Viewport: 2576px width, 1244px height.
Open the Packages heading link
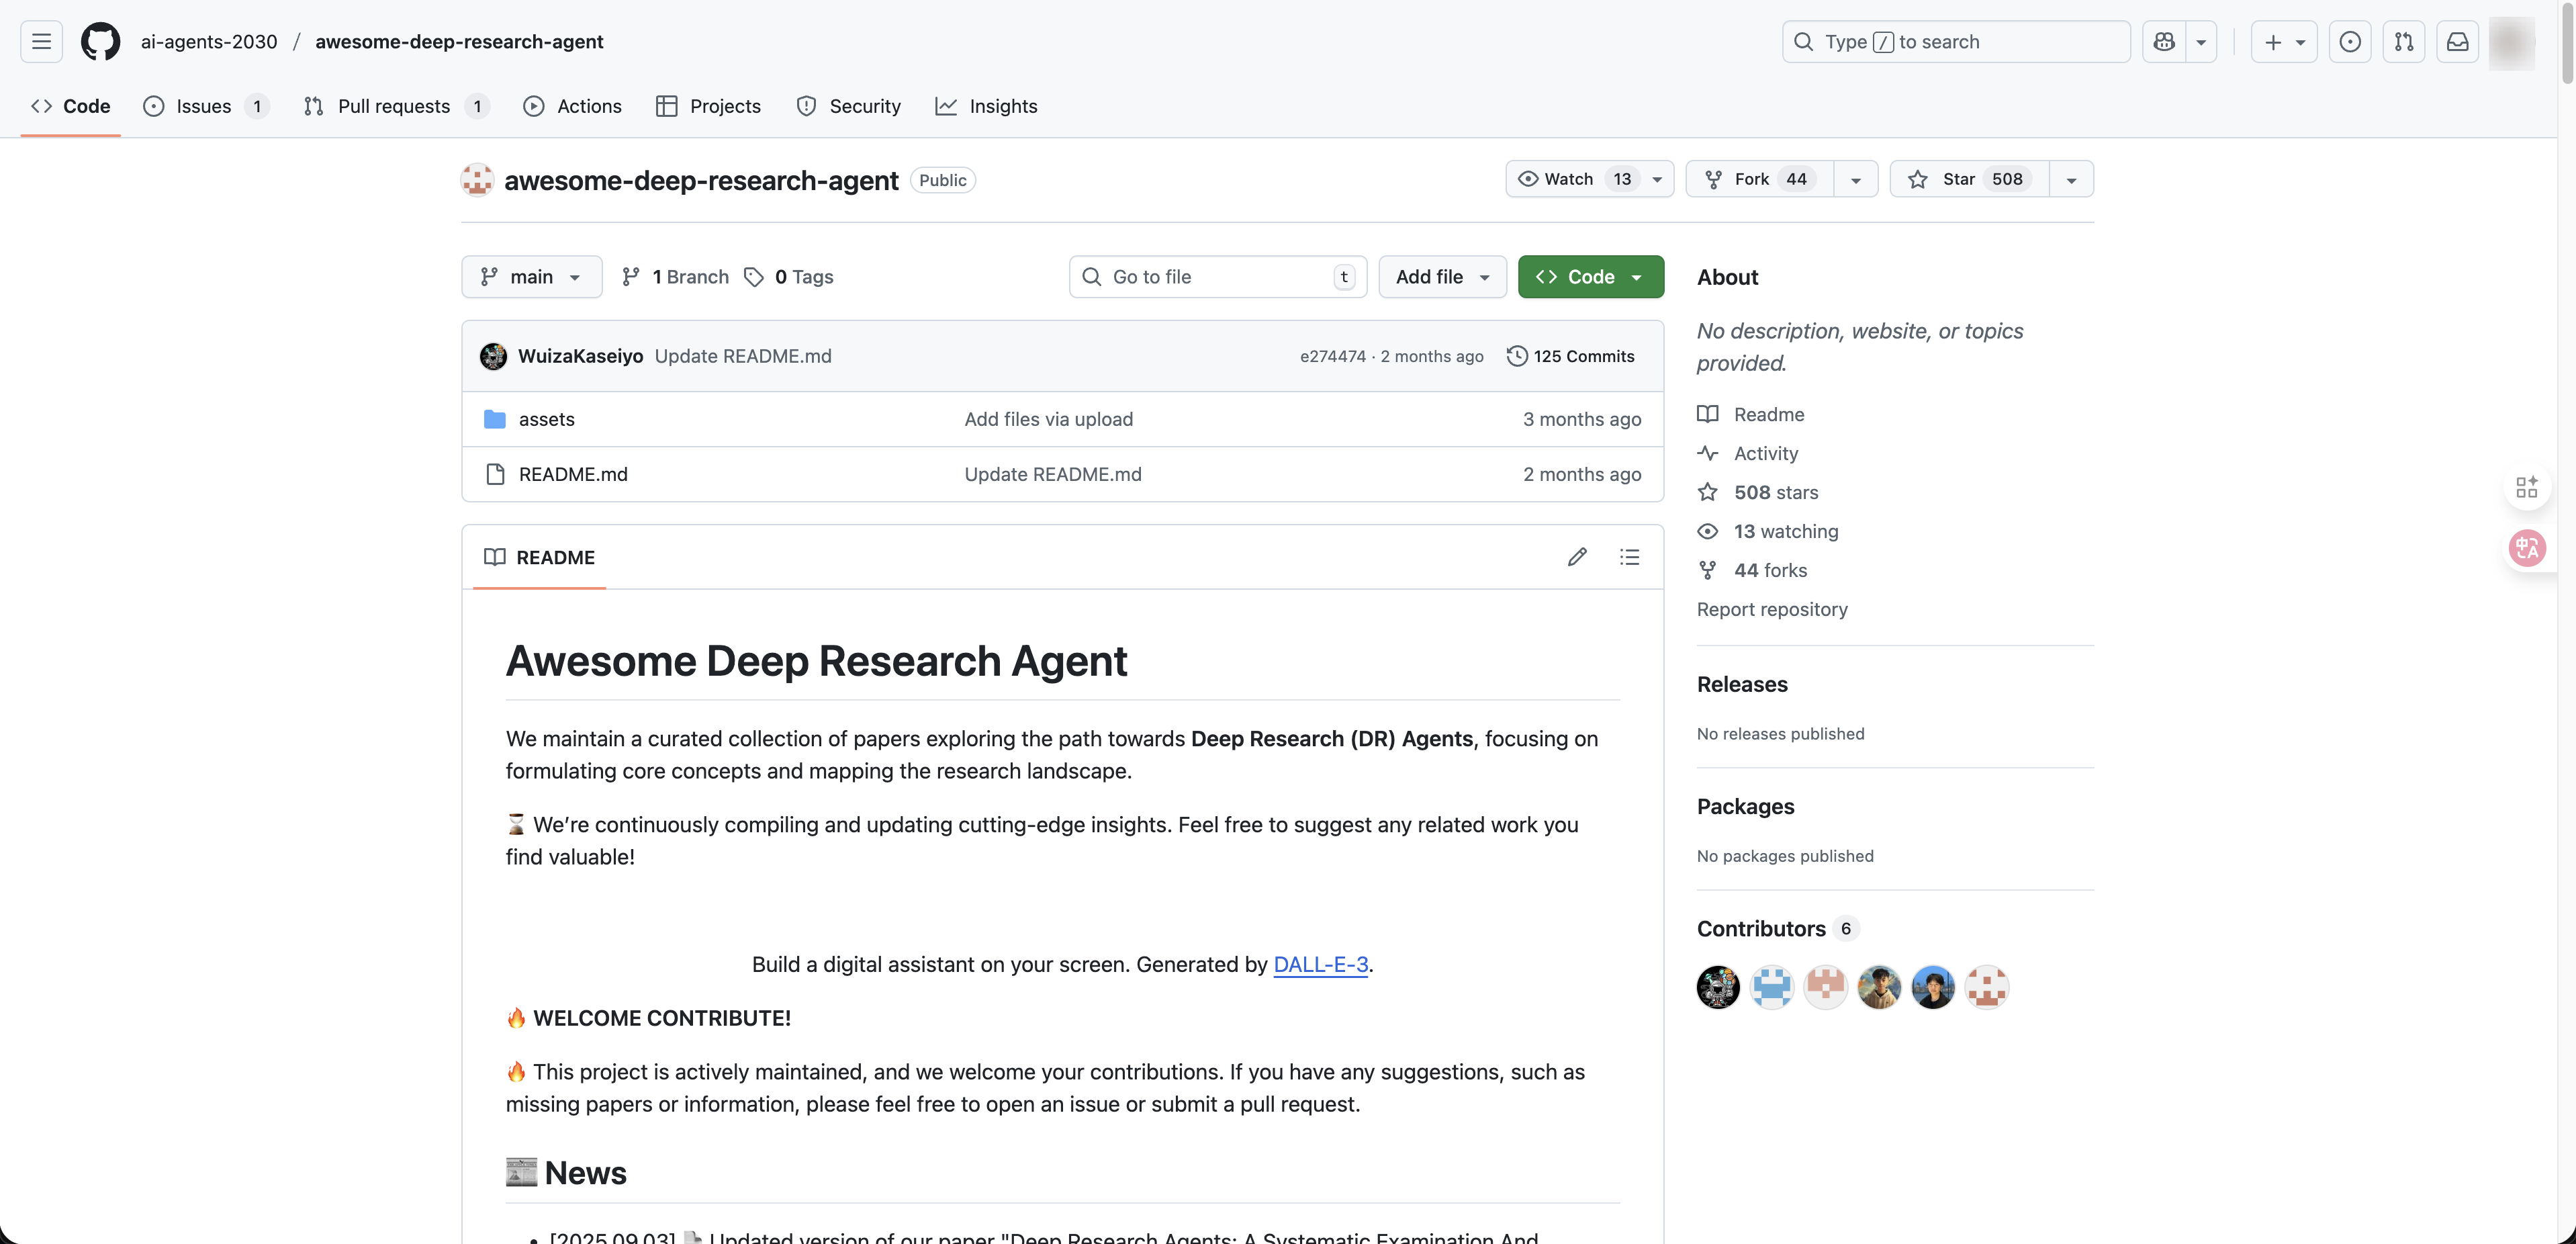click(1745, 806)
